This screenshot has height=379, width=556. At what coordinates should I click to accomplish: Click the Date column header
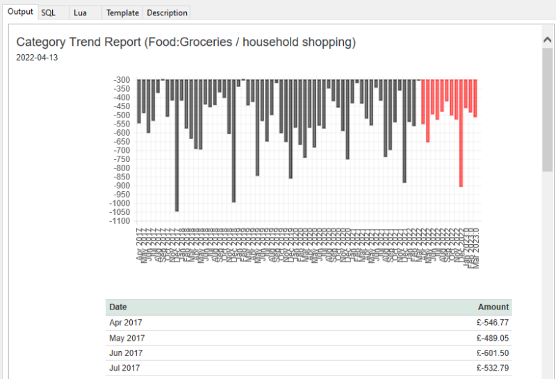[118, 307]
